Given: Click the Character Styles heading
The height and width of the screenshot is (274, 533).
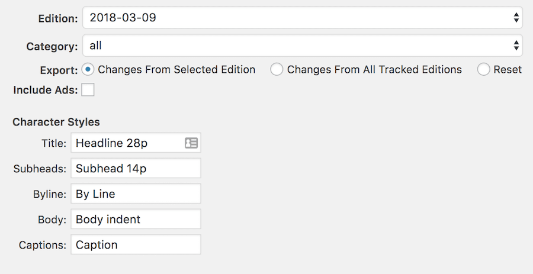Looking at the screenshot, I should (56, 122).
